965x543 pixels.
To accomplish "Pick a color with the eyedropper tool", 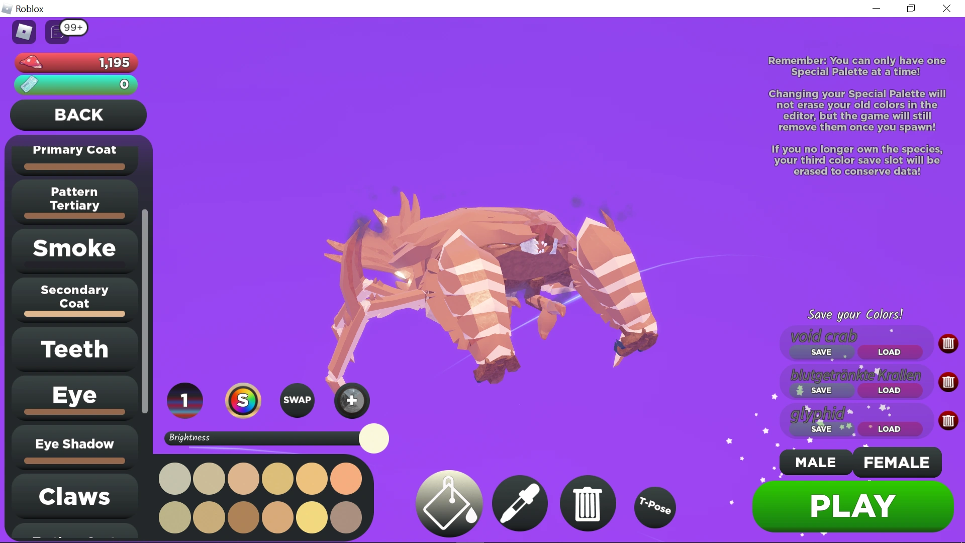I will point(520,503).
